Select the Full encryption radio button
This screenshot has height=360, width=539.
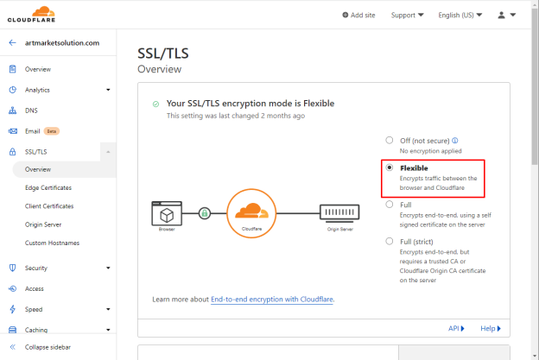click(x=389, y=205)
